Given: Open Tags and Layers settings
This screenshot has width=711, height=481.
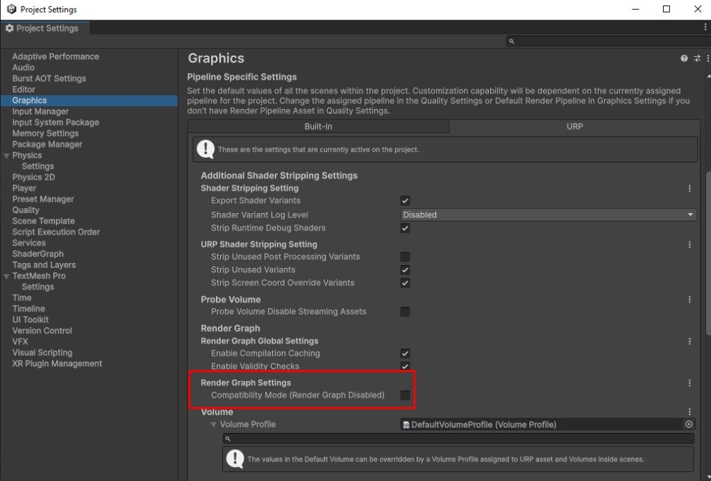Looking at the screenshot, I should (44, 264).
